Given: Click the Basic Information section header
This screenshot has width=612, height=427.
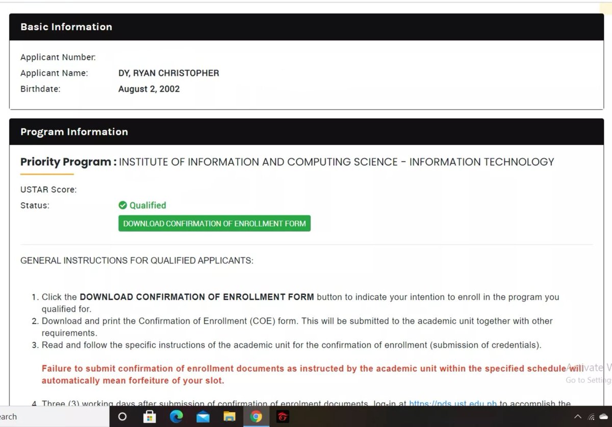Looking at the screenshot, I should coord(306,27).
